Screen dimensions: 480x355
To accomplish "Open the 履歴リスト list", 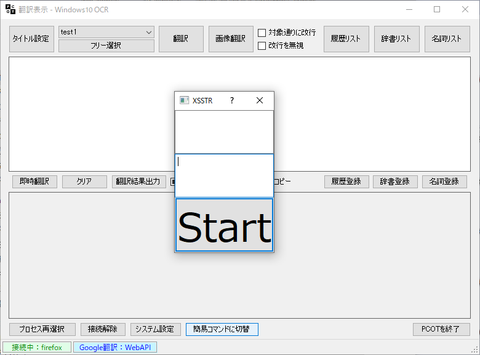I will point(346,39).
